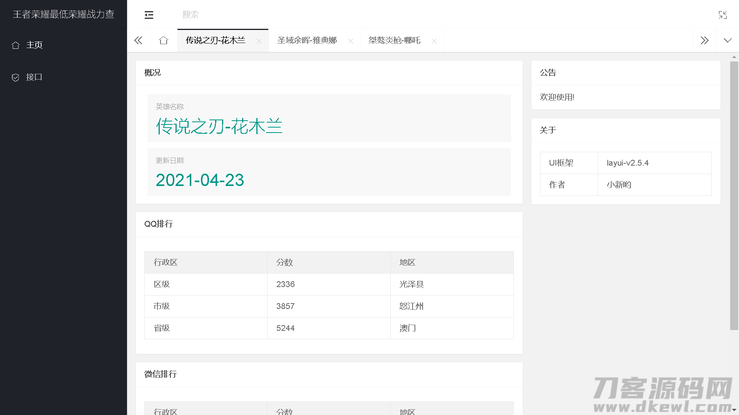Collapse the sidebar with menu toggle icon

point(149,15)
